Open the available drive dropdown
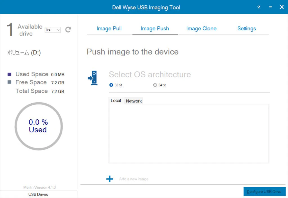Screen dimensions: 288x198 click(53, 30)
